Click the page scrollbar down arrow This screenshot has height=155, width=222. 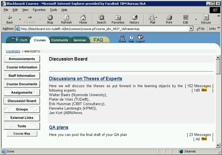tap(218, 145)
